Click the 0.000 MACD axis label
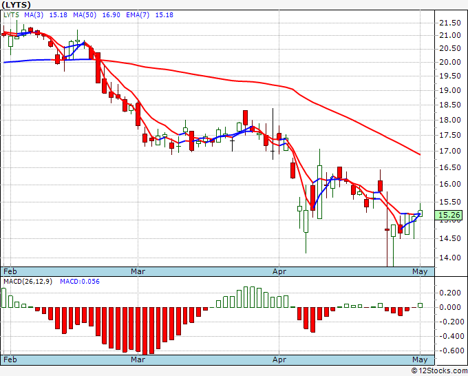The height and width of the screenshot is (376, 468). tap(450, 307)
